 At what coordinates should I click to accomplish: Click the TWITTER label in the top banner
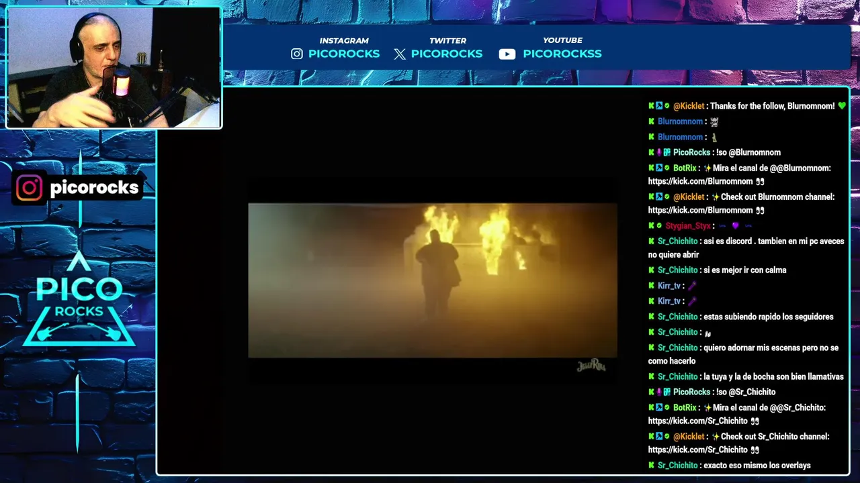[x=447, y=40]
